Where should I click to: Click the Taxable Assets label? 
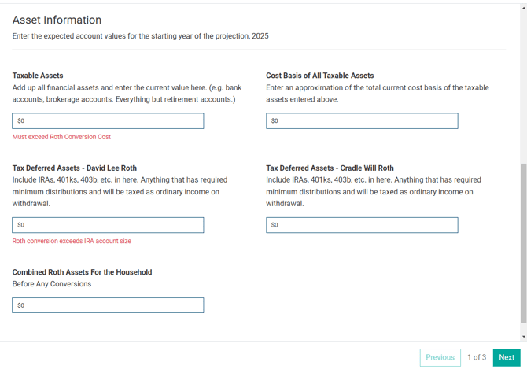point(38,76)
